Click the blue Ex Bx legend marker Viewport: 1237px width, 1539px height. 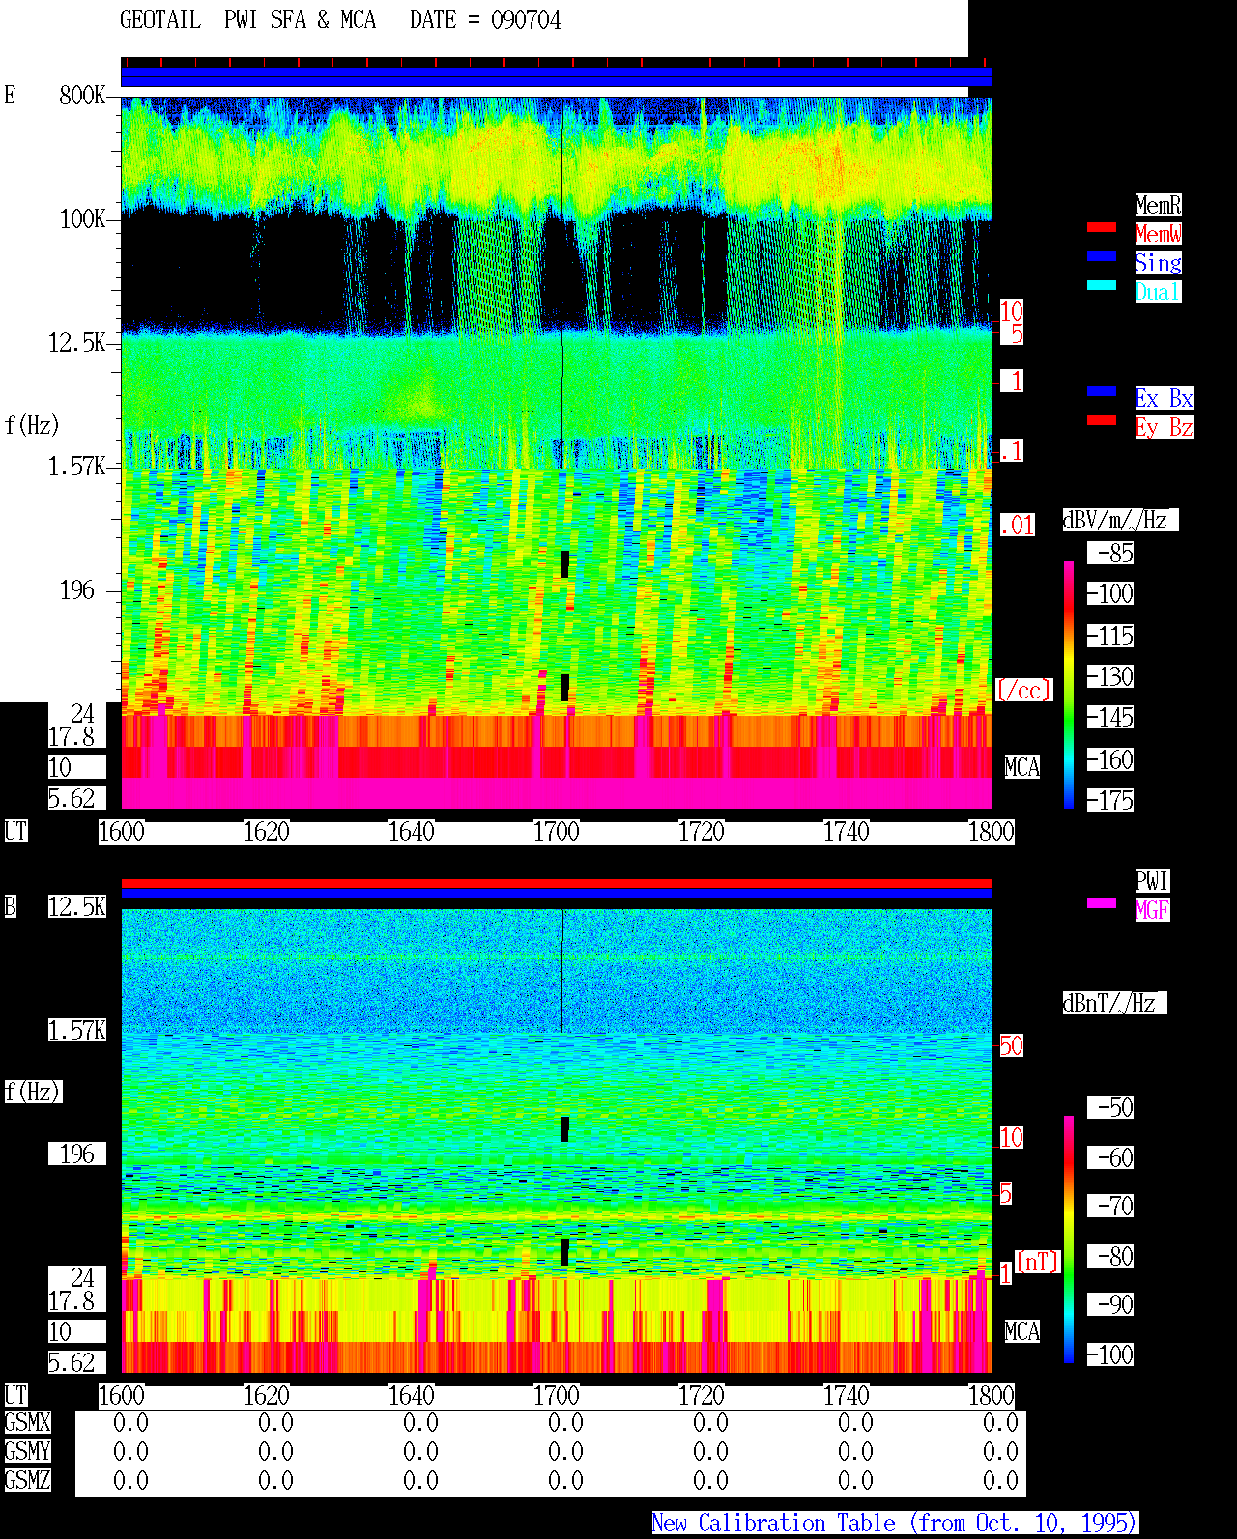(1102, 391)
